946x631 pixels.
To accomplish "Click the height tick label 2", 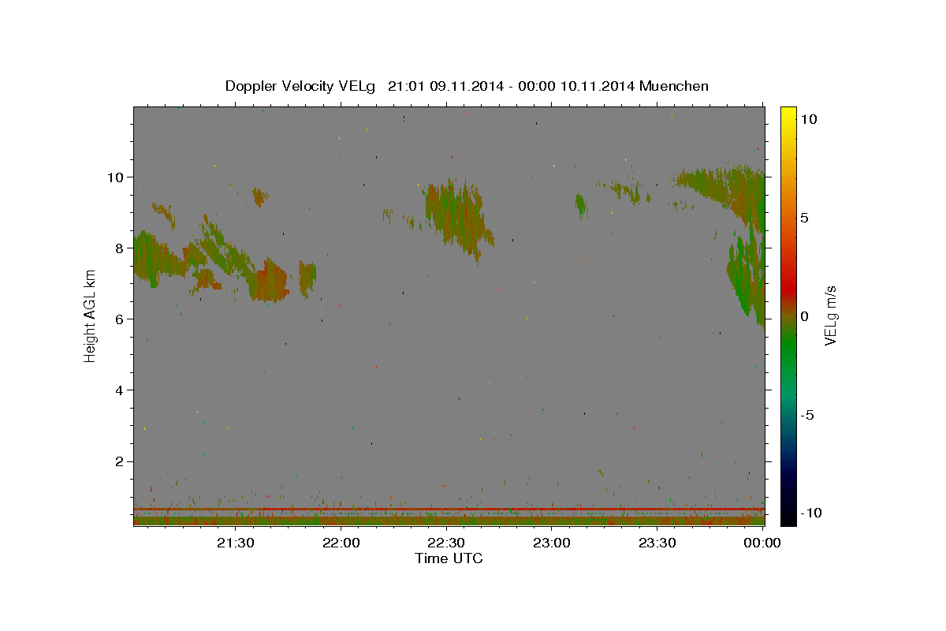I will pos(119,461).
